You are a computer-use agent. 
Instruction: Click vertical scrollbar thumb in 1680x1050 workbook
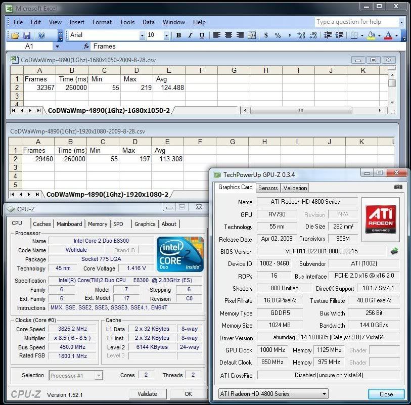(392, 83)
